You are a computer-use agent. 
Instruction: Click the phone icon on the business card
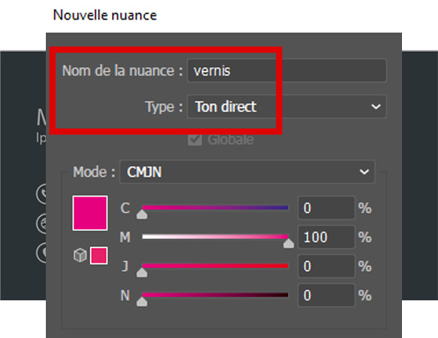point(41,194)
